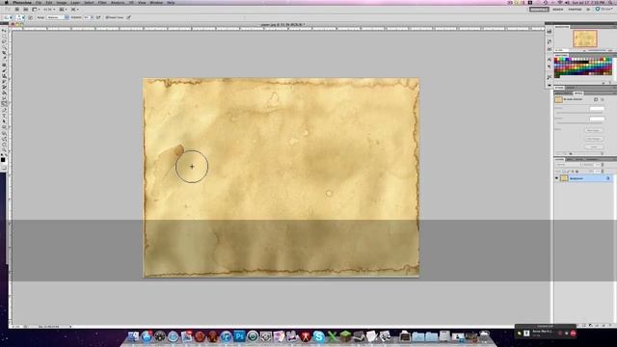Select the Pen tool

[4, 110]
